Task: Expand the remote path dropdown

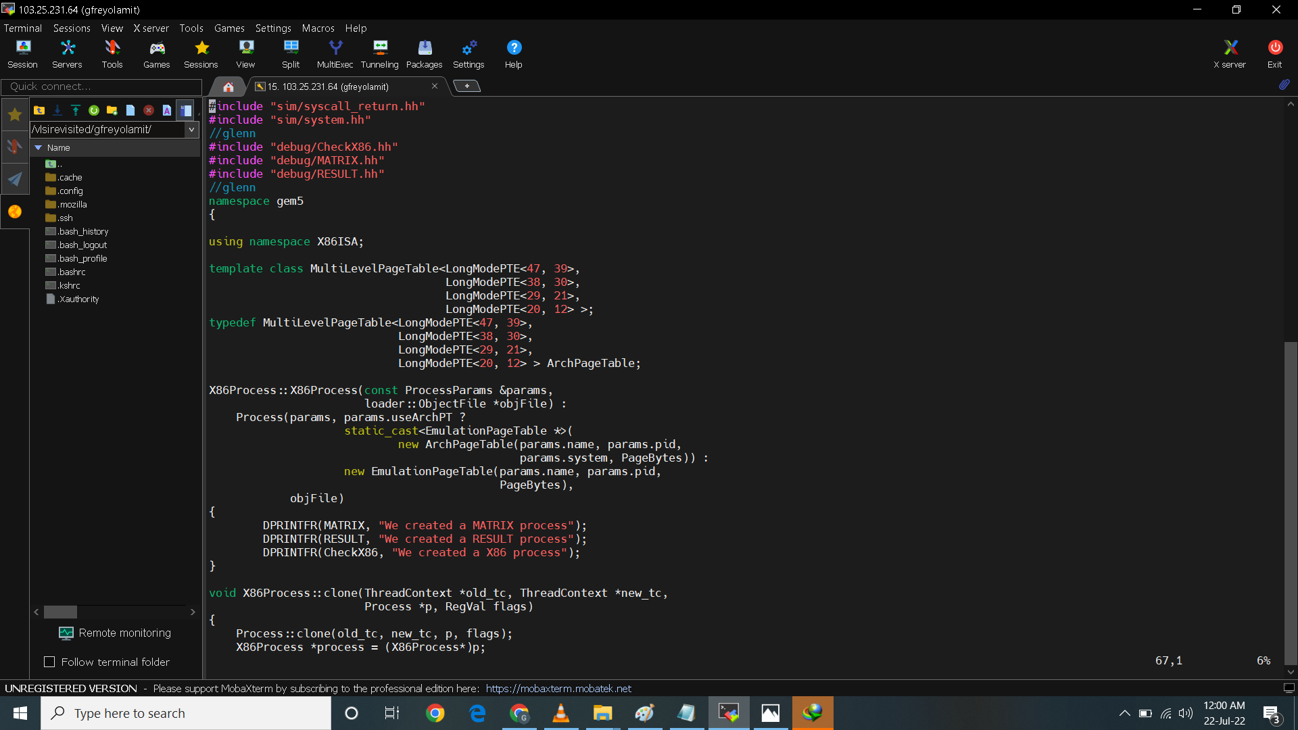Action: coord(191,129)
